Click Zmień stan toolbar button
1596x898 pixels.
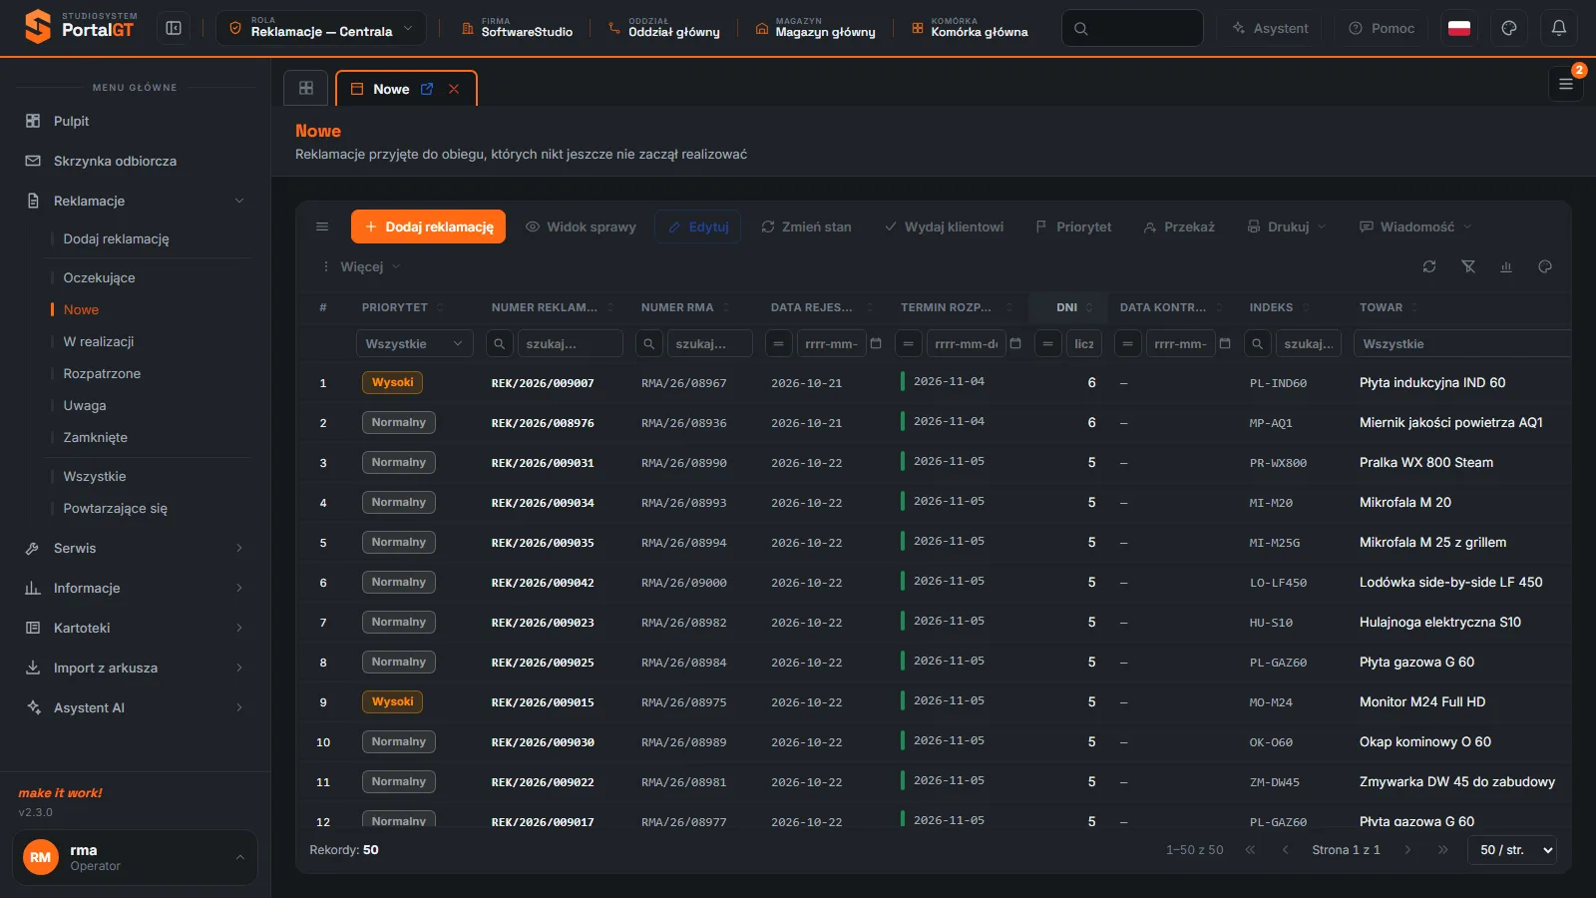806,226
